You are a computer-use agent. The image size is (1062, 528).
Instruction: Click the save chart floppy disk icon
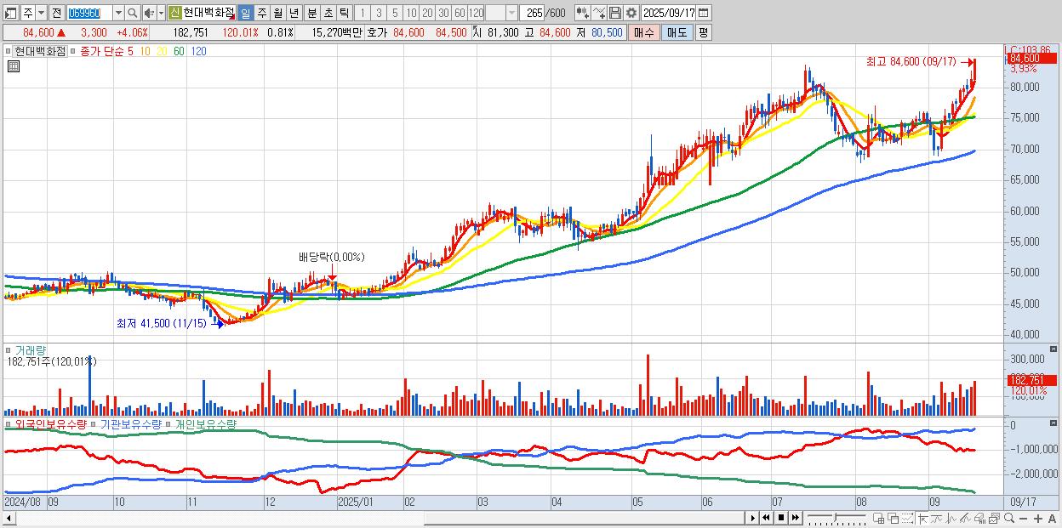pyautogui.click(x=615, y=13)
